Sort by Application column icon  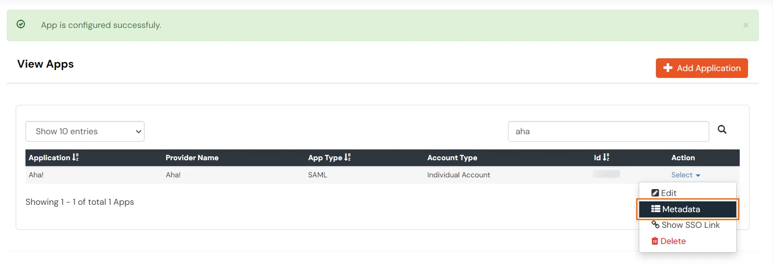click(75, 157)
